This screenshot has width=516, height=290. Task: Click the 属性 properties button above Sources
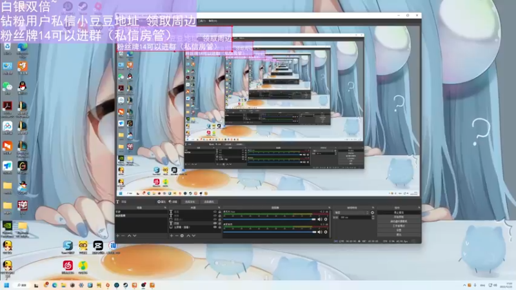click(162, 202)
